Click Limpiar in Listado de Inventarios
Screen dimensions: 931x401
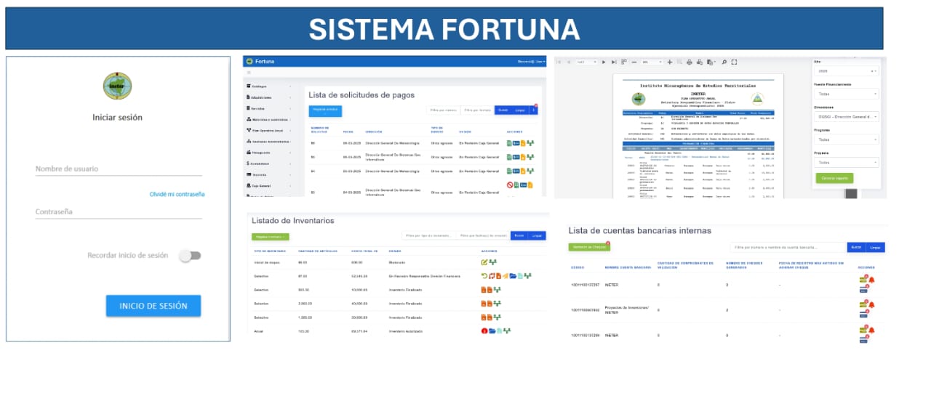click(536, 236)
